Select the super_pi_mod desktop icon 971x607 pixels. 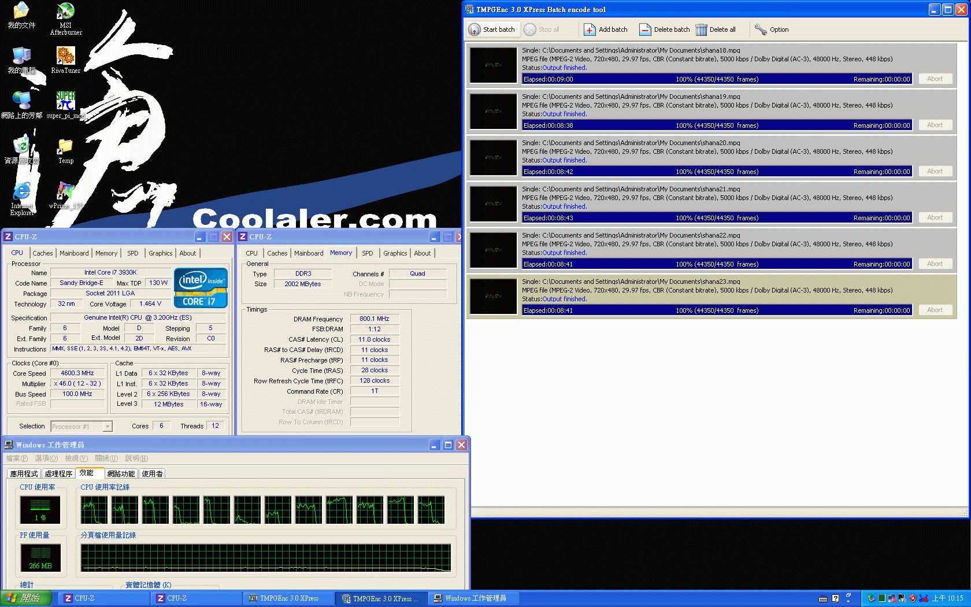(65, 105)
